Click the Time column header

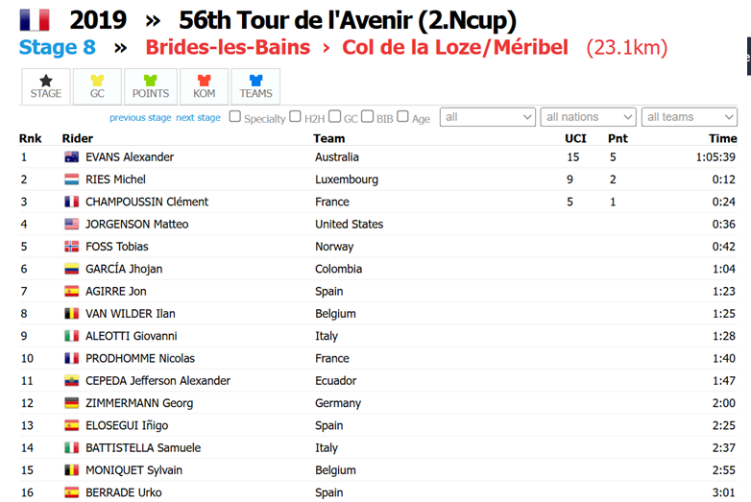tap(723, 138)
